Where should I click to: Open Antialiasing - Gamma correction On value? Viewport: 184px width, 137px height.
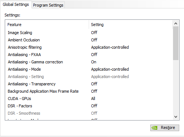tap(93, 62)
